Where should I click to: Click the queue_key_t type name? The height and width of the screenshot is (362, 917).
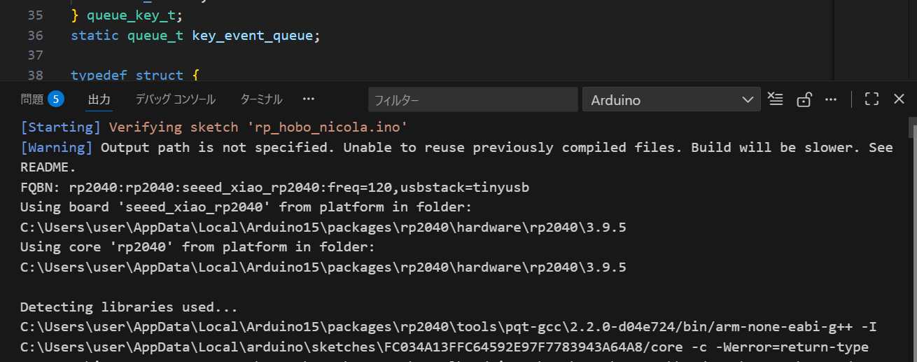(x=131, y=15)
